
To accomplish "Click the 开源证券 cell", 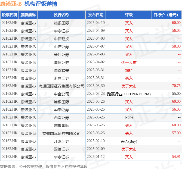I will point(61,141).
